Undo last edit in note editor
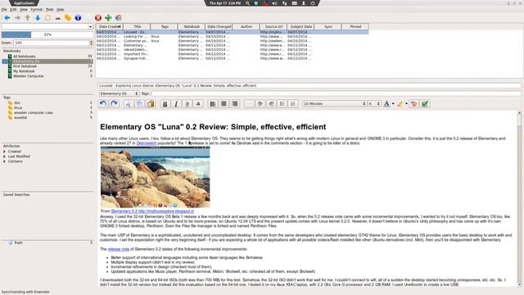Screen dimensions: 524x295 click(103, 104)
